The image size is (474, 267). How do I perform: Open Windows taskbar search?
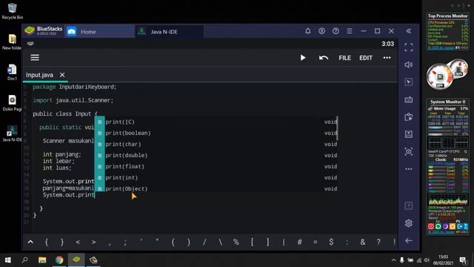pyautogui.click(x=24, y=260)
